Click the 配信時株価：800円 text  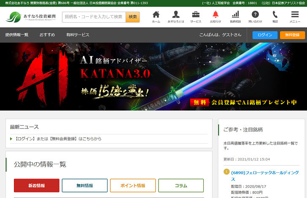click(x=247, y=193)
